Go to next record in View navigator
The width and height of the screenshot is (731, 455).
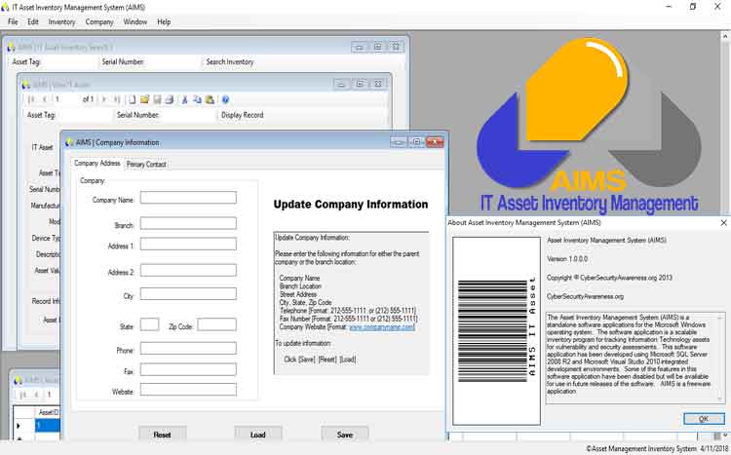point(105,99)
